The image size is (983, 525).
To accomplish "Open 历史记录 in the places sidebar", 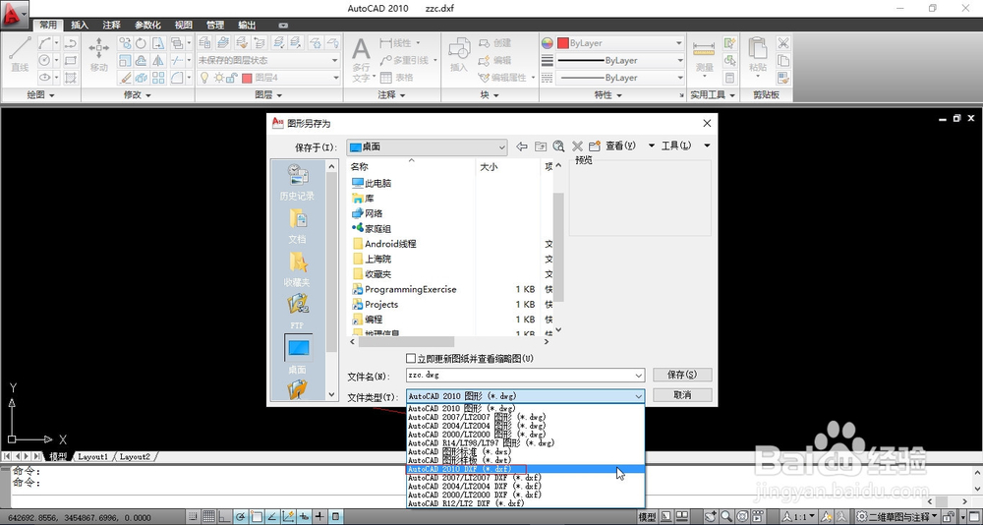I will [x=297, y=182].
